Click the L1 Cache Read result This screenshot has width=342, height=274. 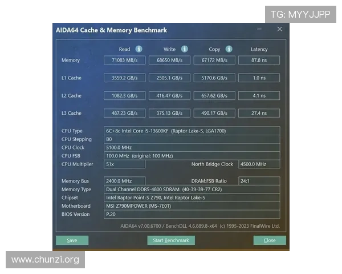124,78
